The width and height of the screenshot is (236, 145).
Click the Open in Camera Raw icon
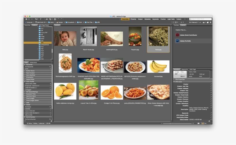coord(55,19)
